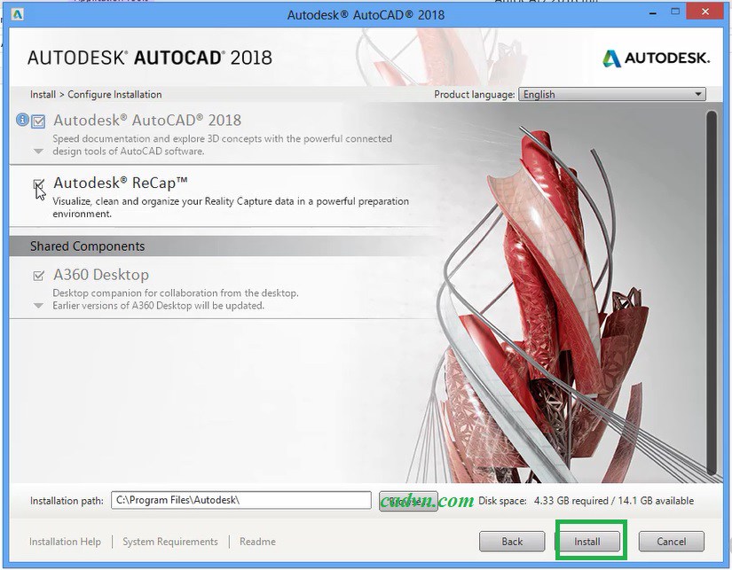Click the Autodesk ReCap product title

coord(121,183)
